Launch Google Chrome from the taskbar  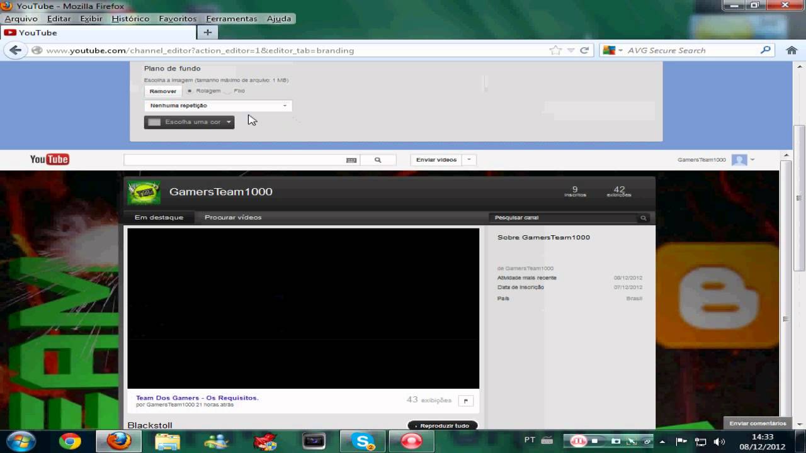[x=70, y=442]
